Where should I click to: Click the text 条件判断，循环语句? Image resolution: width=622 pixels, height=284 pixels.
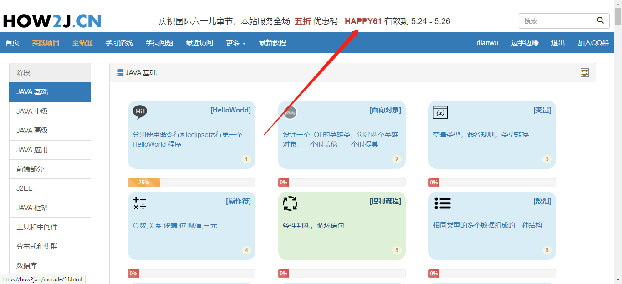click(313, 226)
